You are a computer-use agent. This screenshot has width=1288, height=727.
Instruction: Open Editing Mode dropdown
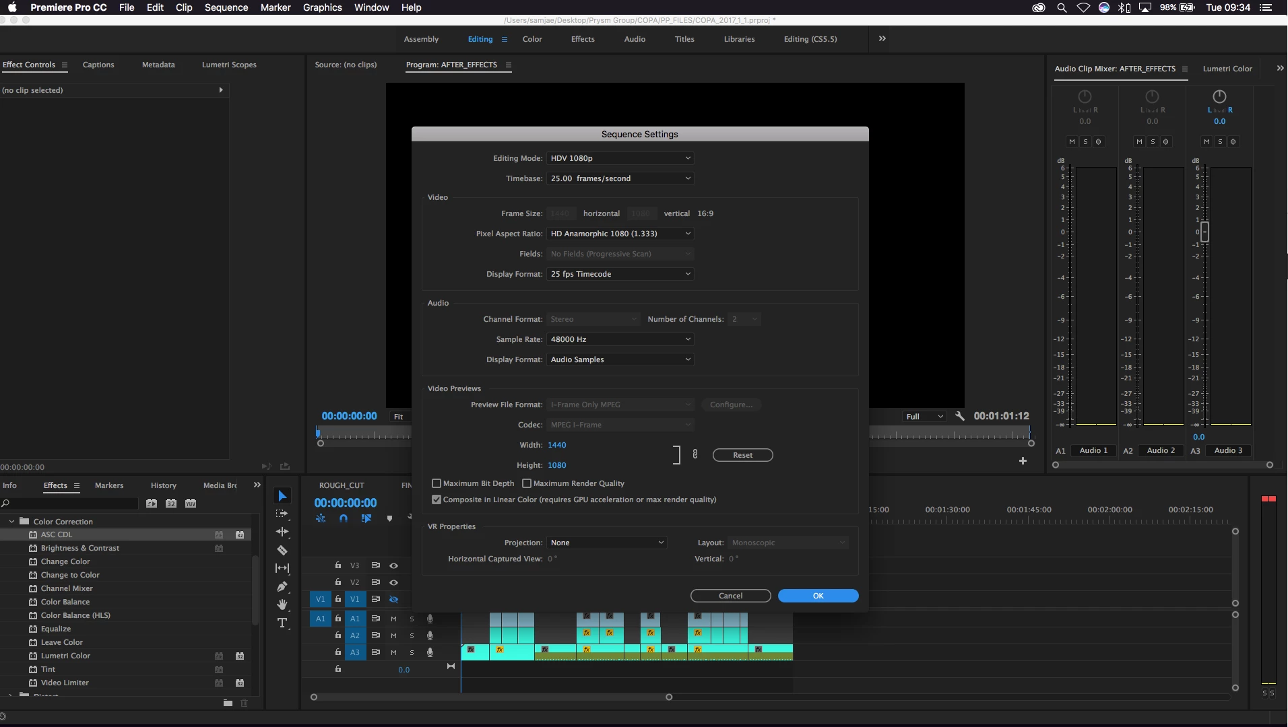(x=620, y=158)
